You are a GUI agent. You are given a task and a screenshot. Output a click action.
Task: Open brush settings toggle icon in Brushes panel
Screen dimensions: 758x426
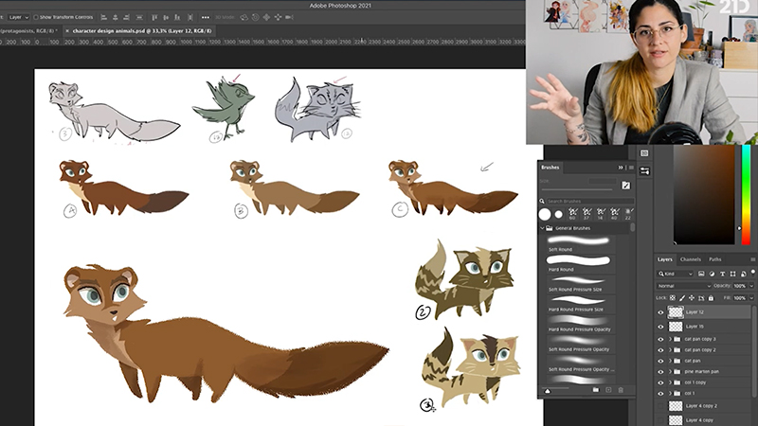[625, 186]
